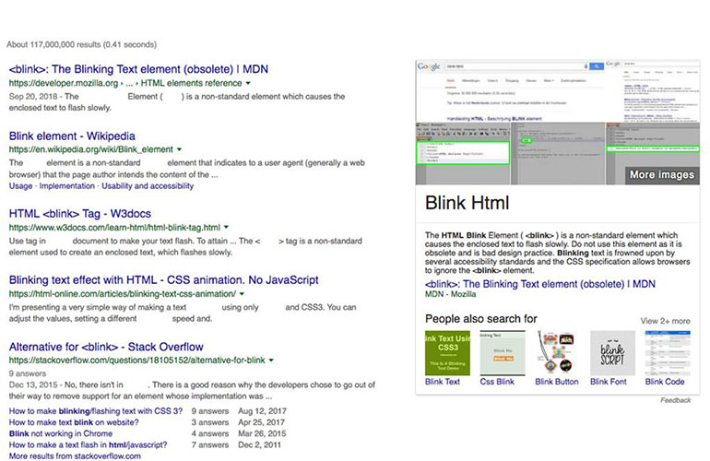Click the Dec 2, 2011 date
The height and width of the screenshot is (461, 710).
point(259,445)
